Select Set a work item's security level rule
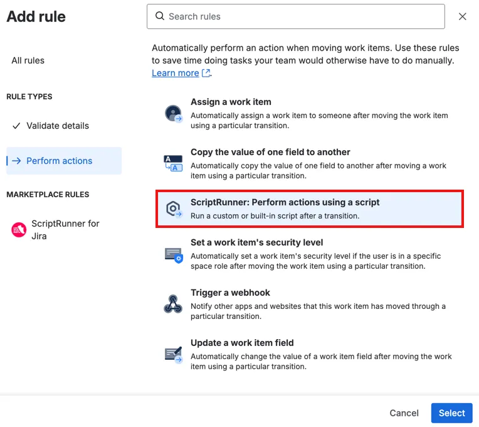Screen dimensions: 479x427 (x=310, y=254)
